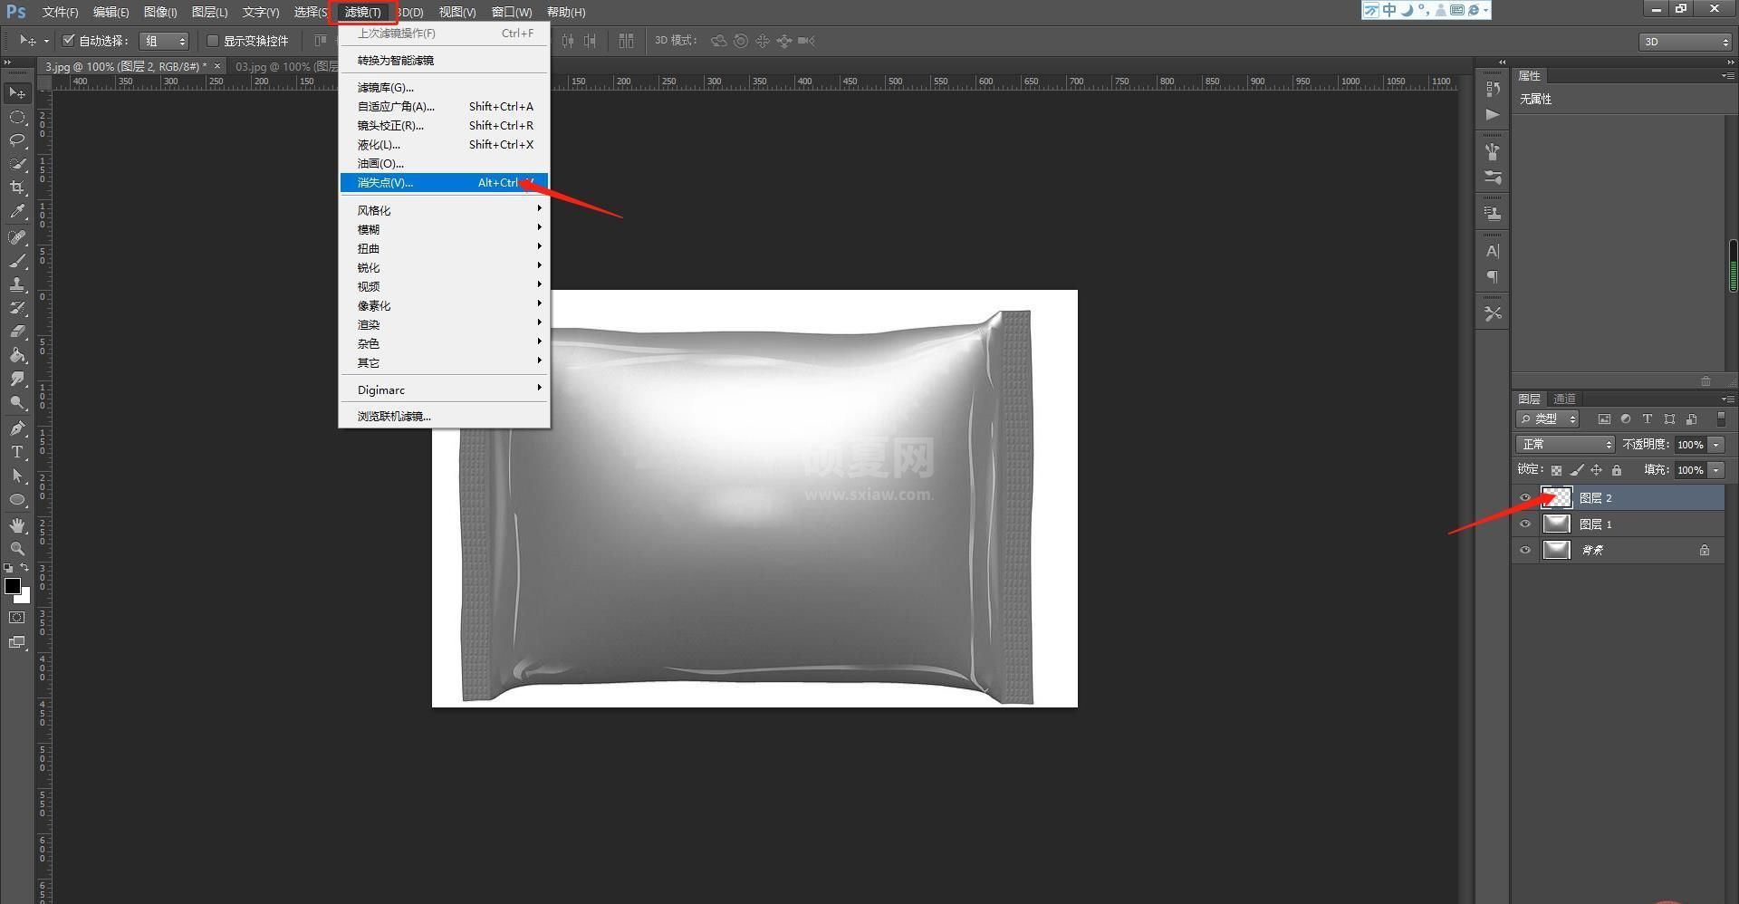Filter layers by adjustment layer icon
The height and width of the screenshot is (904, 1739).
[x=1626, y=419]
